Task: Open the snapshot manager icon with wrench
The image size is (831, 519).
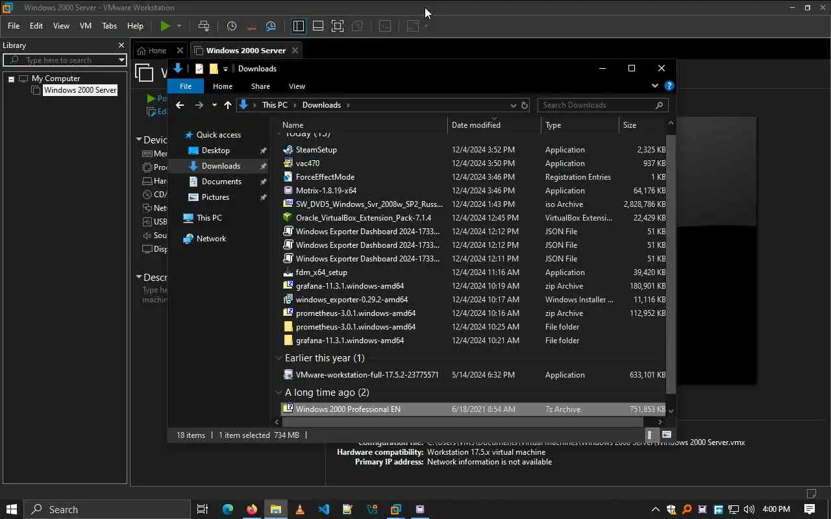Action: (x=271, y=26)
